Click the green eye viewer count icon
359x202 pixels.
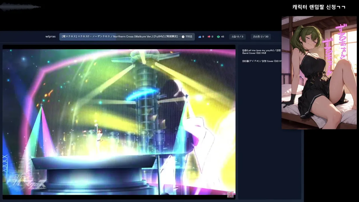pos(218,37)
